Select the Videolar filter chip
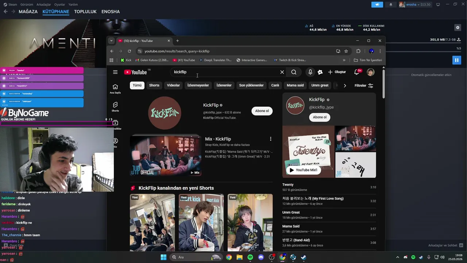Screen dimensions: 467x263 tap(173, 85)
